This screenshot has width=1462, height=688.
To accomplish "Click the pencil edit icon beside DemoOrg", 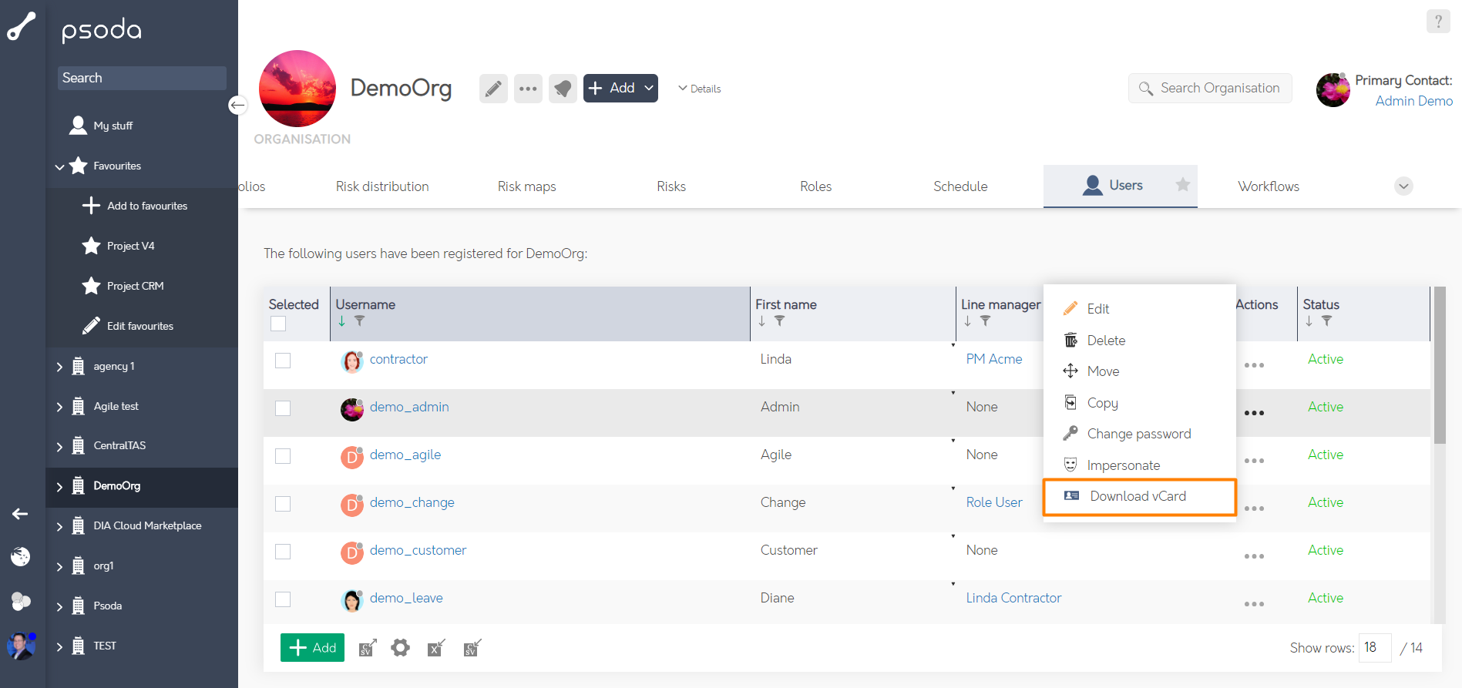I will tap(493, 89).
